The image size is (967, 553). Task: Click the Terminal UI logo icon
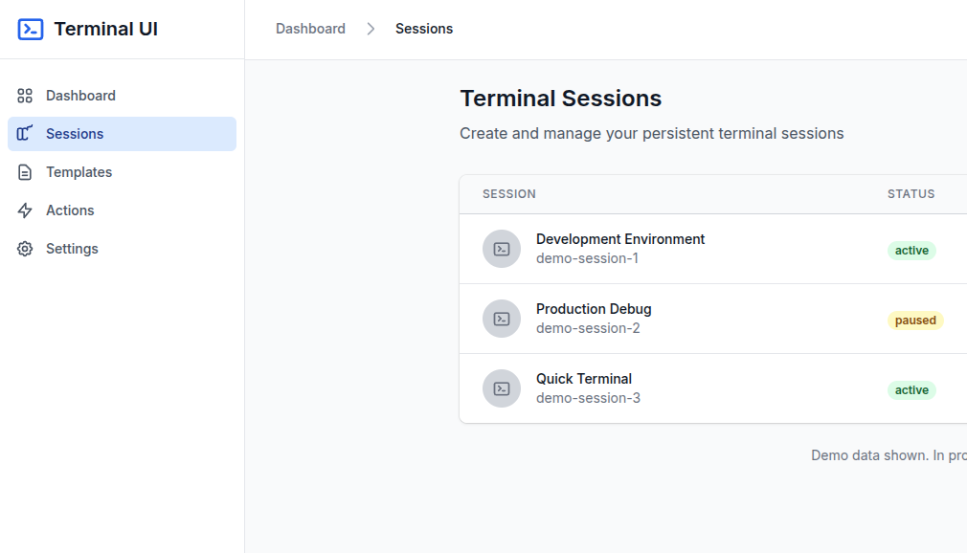pos(31,29)
